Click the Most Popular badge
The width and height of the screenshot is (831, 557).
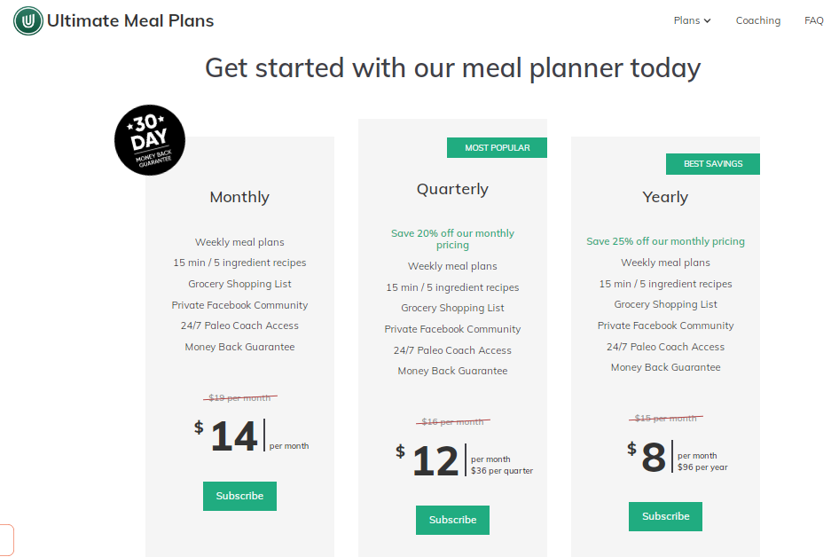pos(497,148)
